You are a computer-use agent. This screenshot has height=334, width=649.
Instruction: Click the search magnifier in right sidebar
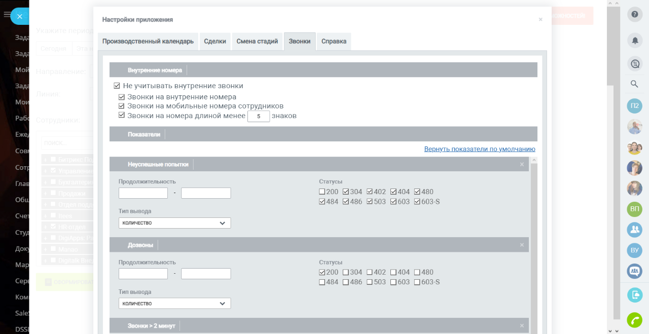635,84
